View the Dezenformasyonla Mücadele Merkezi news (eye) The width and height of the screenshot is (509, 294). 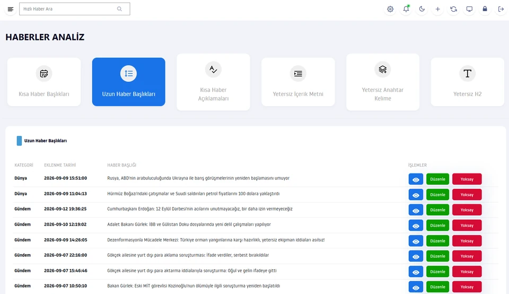pyautogui.click(x=416, y=241)
